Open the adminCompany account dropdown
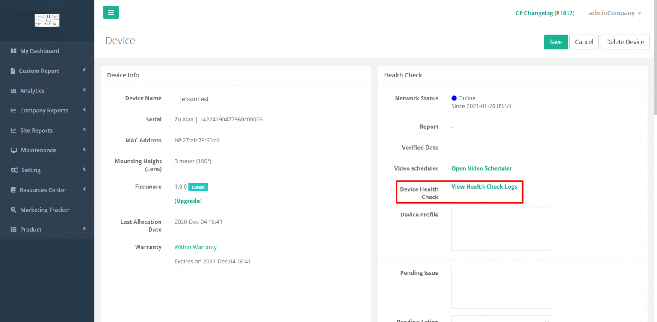Screen dimensions: 657x322 pyautogui.click(x=615, y=13)
